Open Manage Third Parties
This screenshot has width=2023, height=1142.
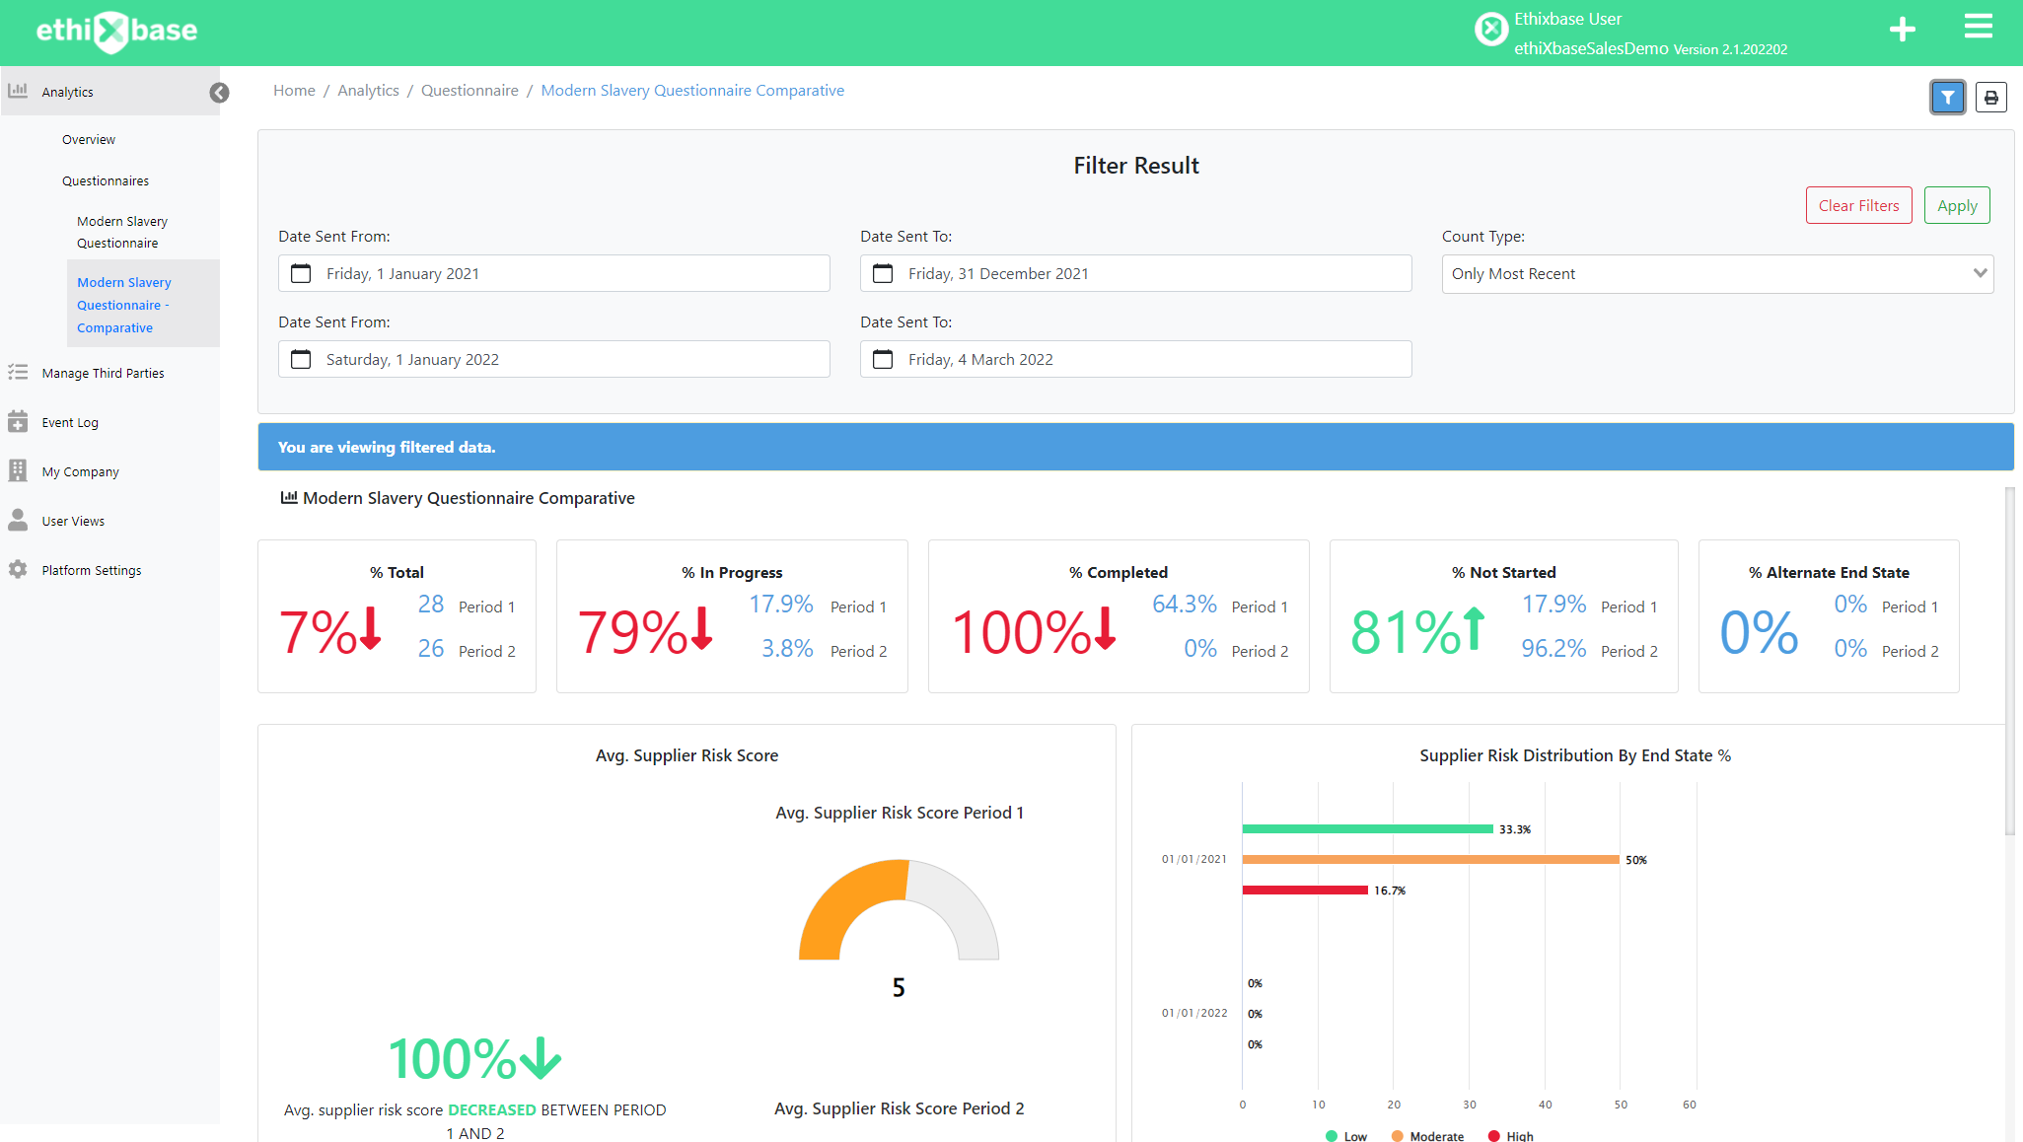coord(102,373)
